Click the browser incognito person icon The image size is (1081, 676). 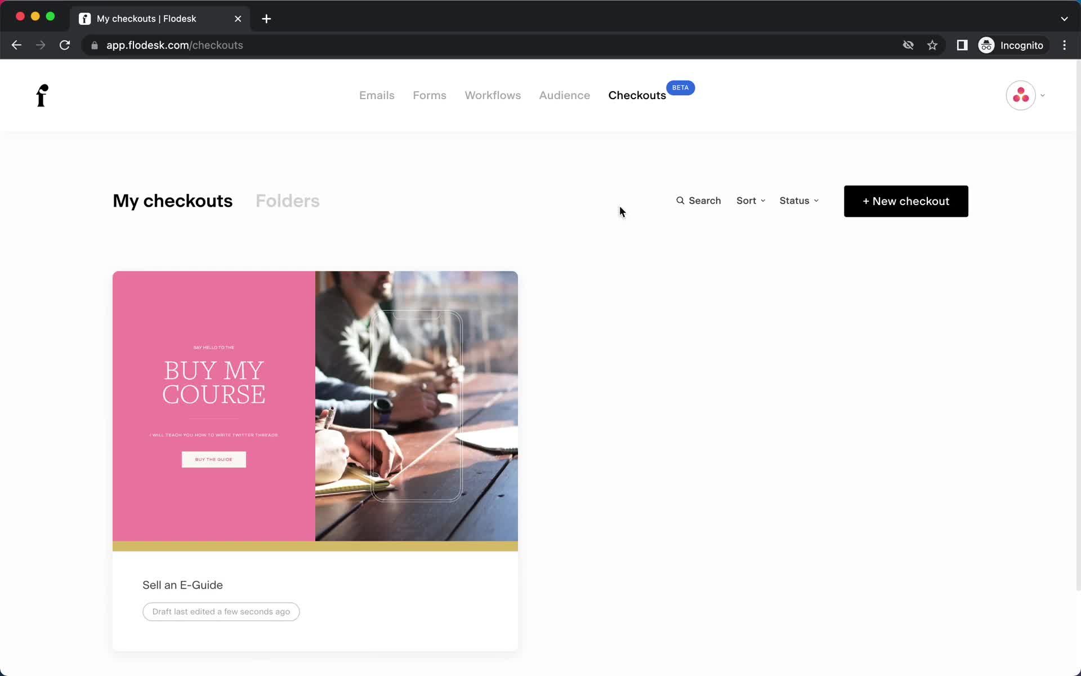(986, 45)
